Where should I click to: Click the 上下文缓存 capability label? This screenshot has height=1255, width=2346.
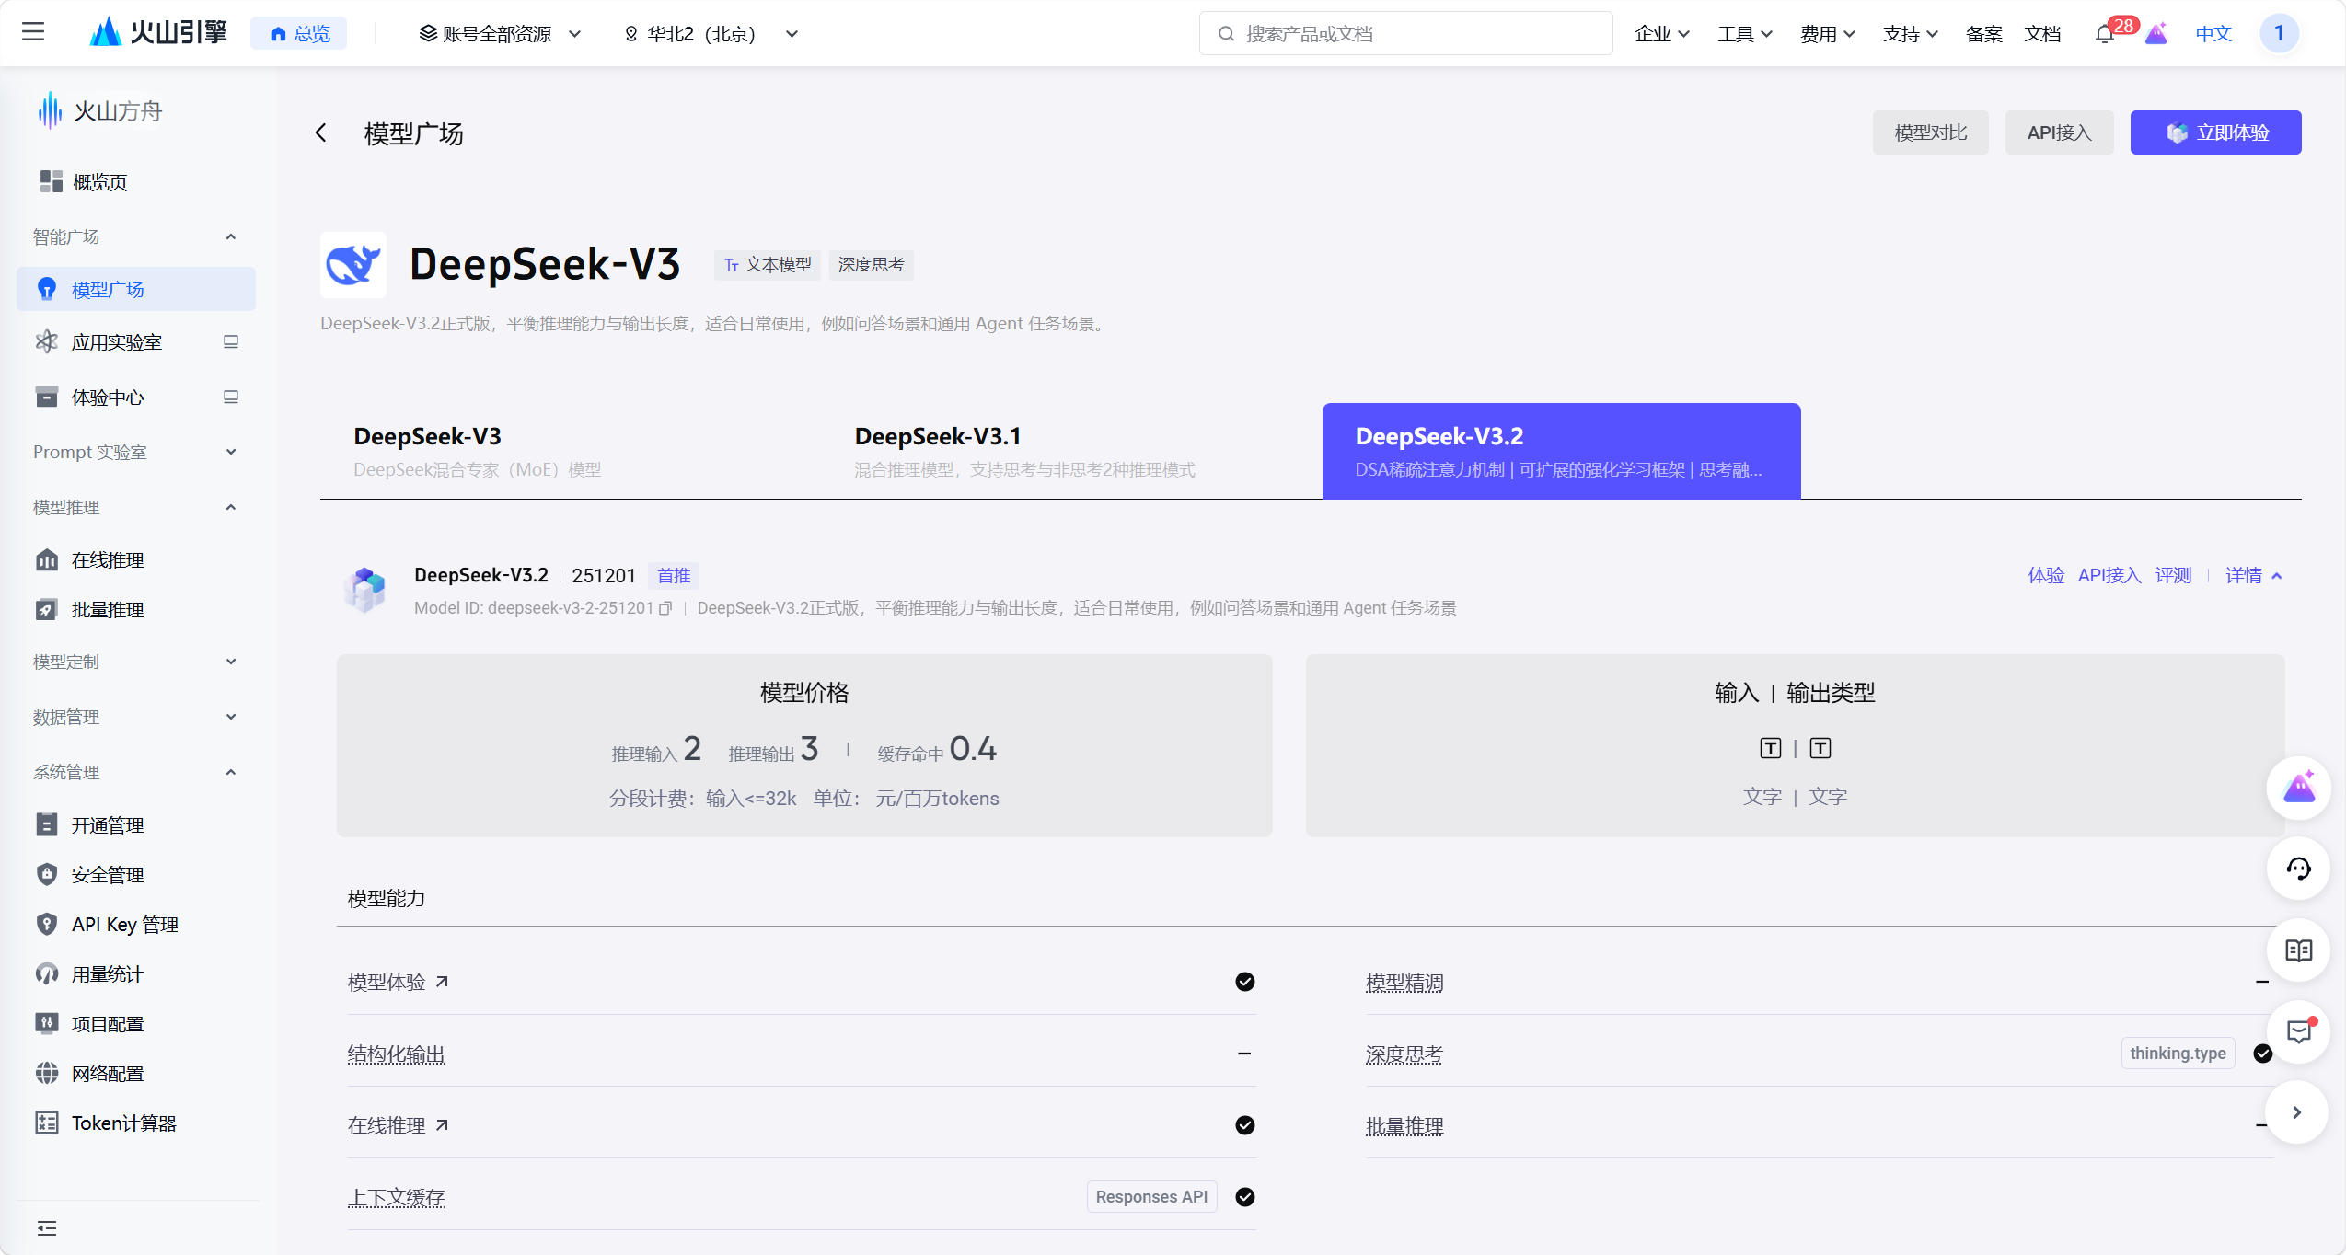click(x=396, y=1198)
